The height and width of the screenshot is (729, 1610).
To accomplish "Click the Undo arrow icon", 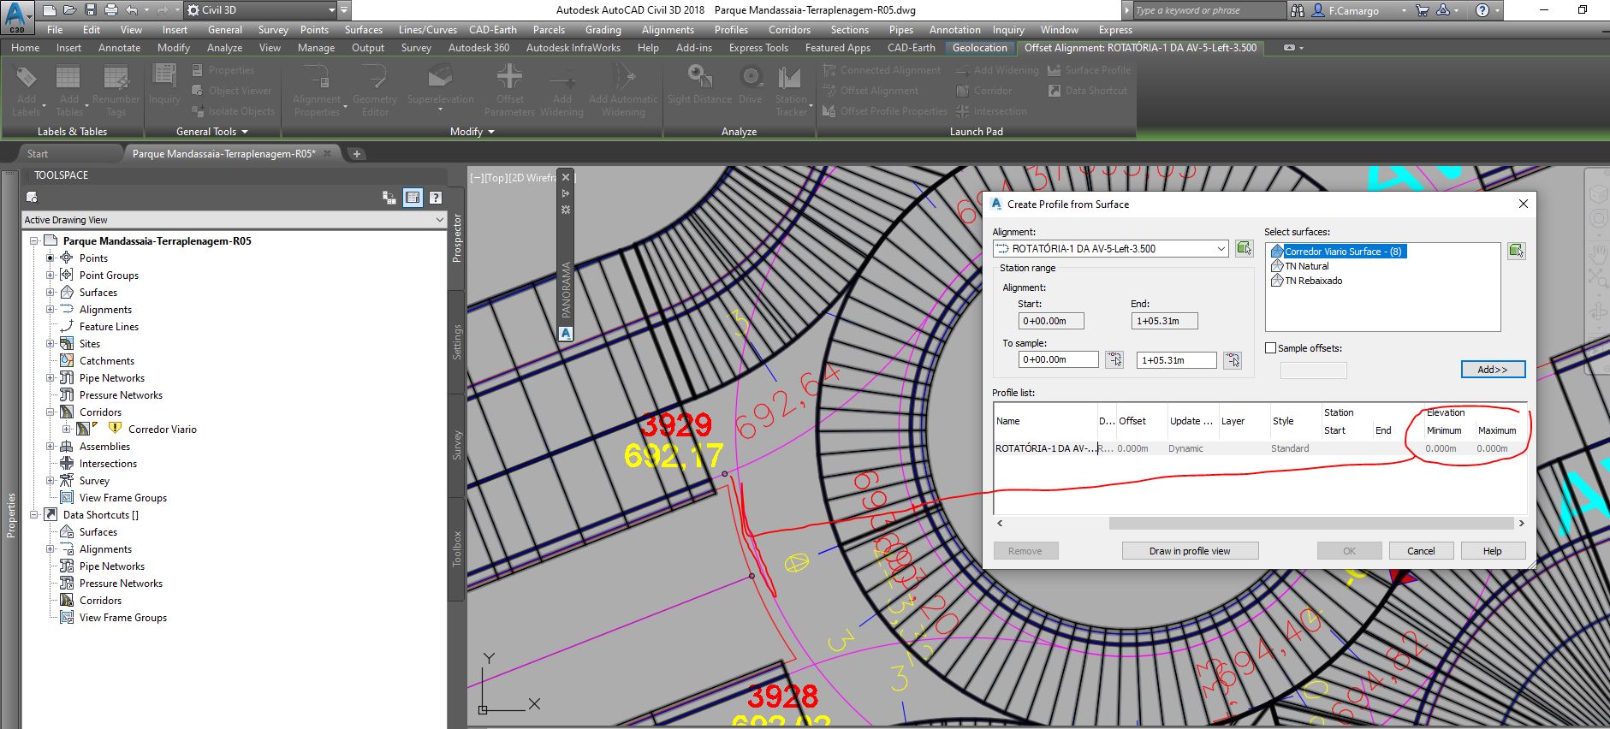I will [131, 10].
